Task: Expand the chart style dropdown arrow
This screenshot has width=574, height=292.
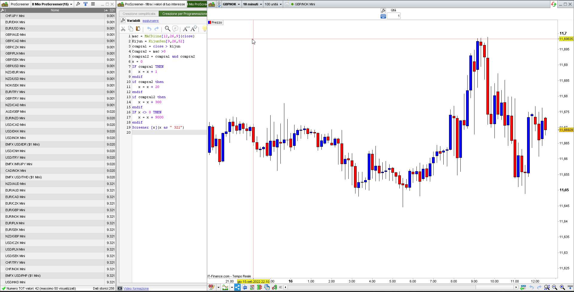Action: pyautogui.click(x=232, y=288)
